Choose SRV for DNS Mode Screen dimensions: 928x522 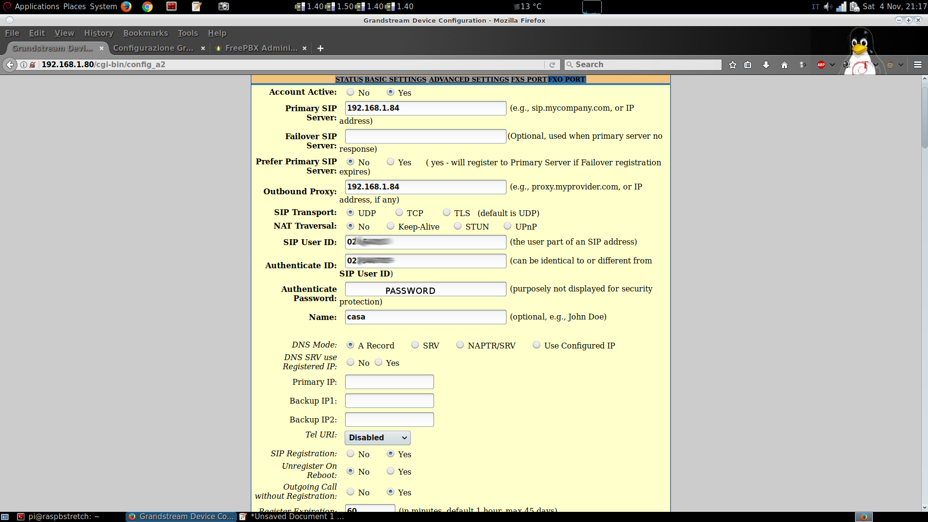(415, 345)
